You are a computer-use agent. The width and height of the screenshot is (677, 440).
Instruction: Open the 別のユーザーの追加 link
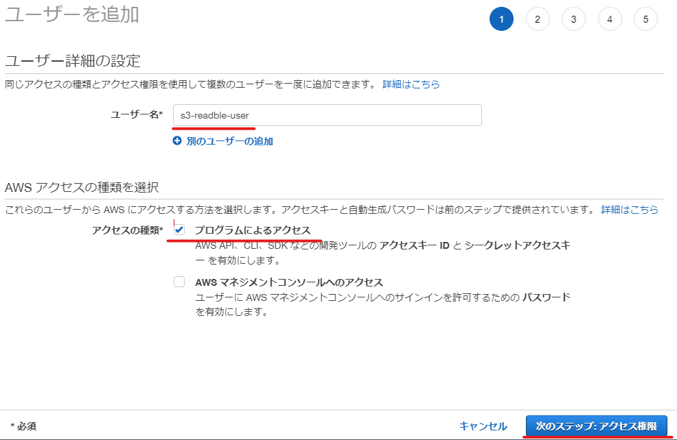pos(230,141)
